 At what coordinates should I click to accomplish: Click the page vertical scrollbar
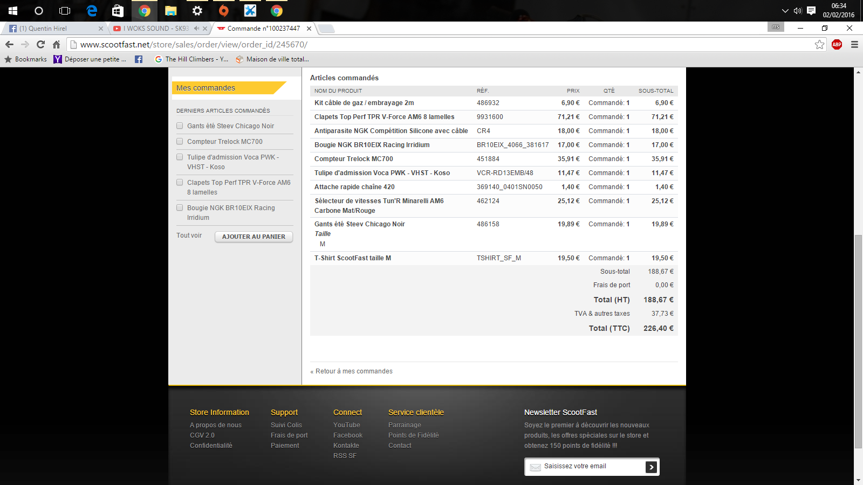click(858, 342)
